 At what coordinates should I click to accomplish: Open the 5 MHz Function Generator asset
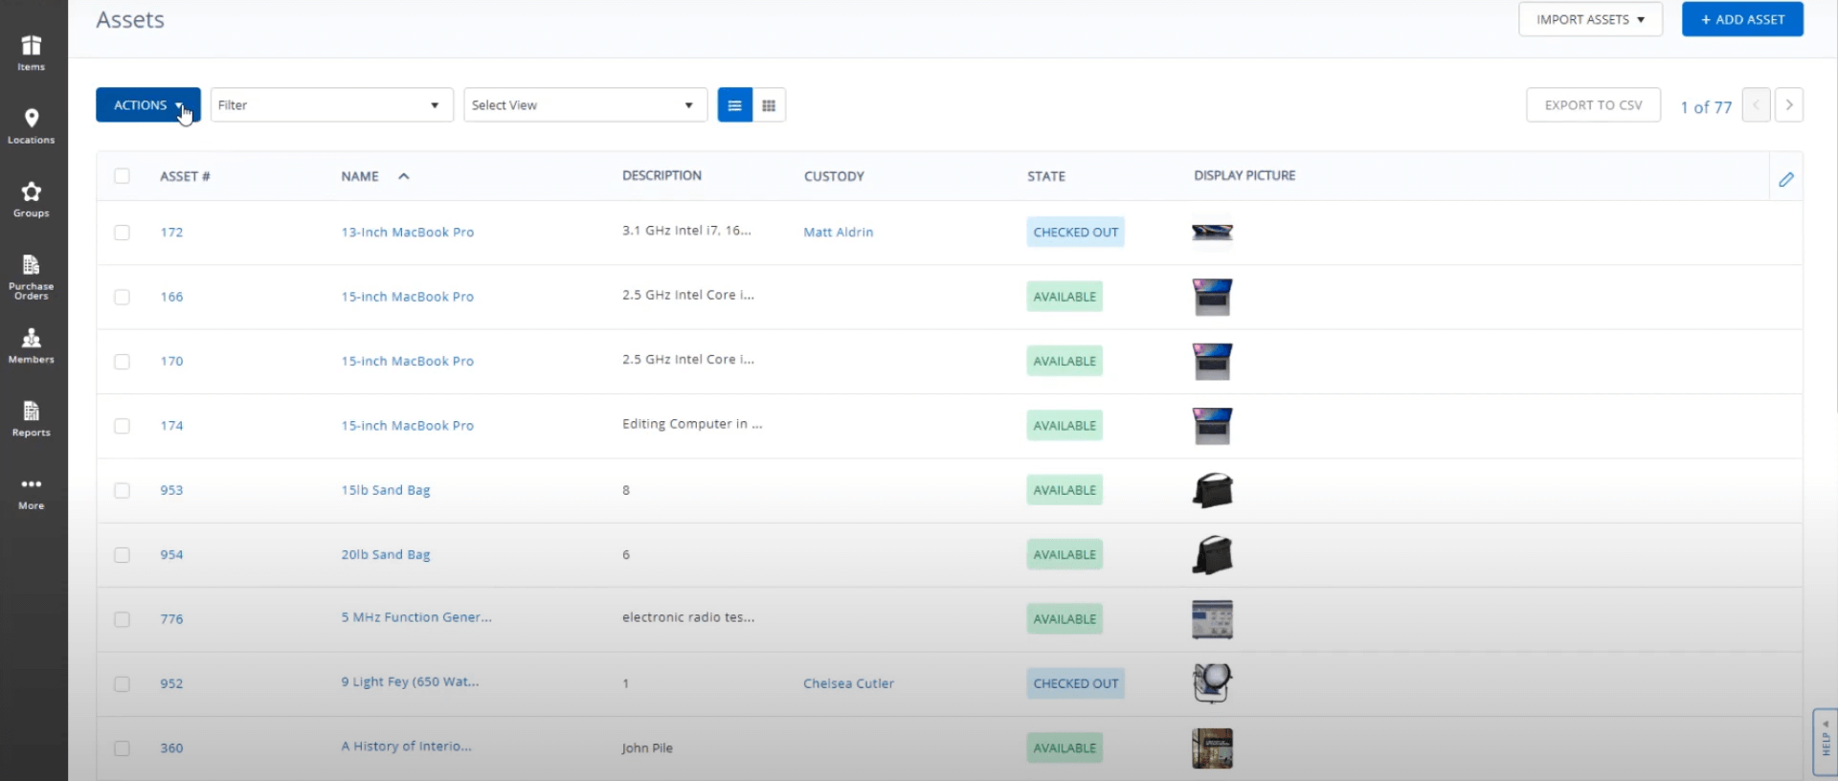(416, 617)
